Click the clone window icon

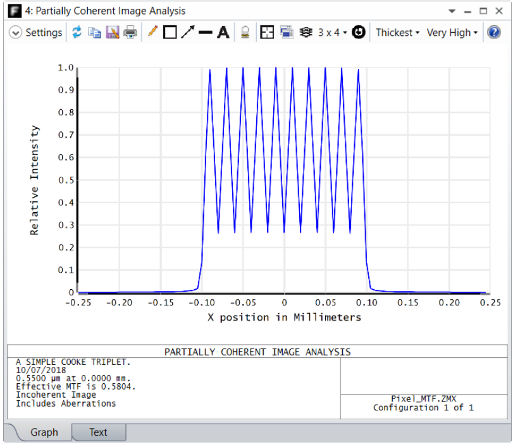pyautogui.click(x=287, y=32)
